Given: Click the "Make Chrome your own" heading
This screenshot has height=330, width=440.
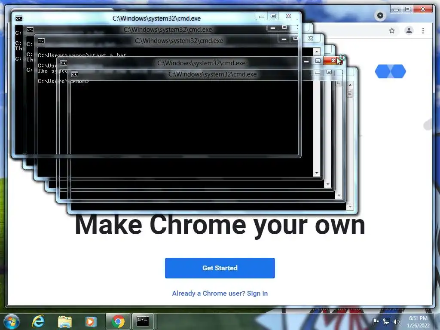Looking at the screenshot, I should (220, 225).
